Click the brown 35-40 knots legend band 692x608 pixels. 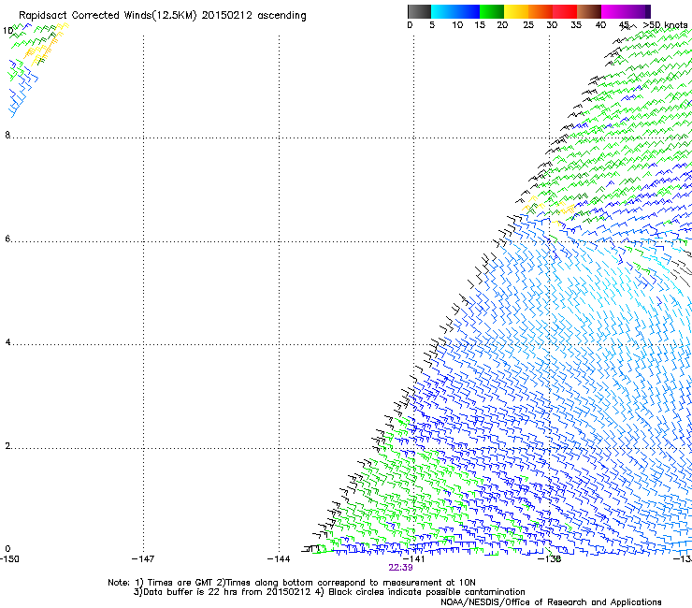click(x=589, y=11)
